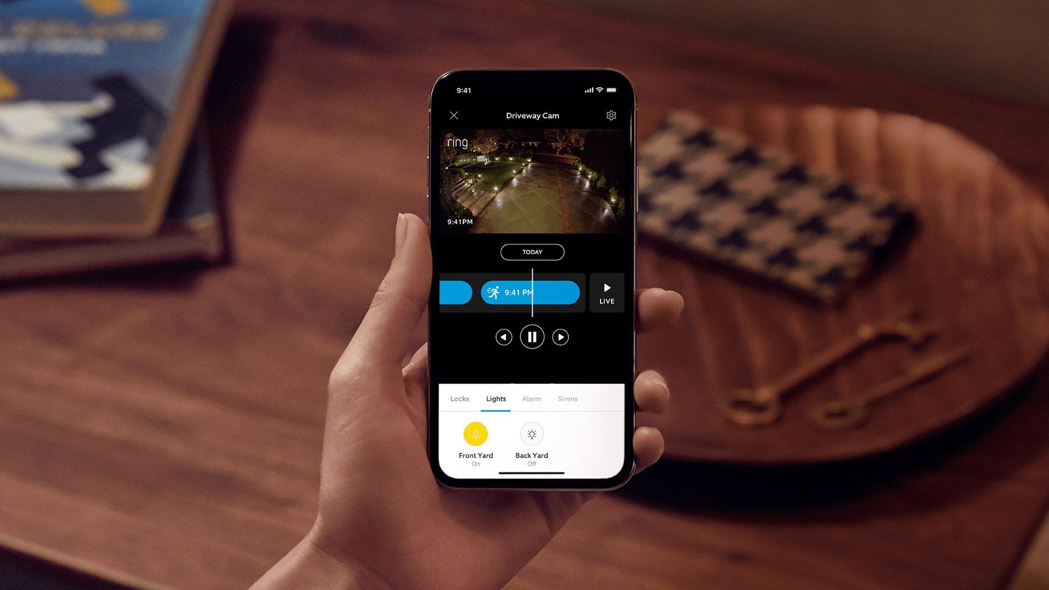Tap the close X icon to dismiss
Screen dimensions: 1049x590
pyautogui.click(x=452, y=115)
